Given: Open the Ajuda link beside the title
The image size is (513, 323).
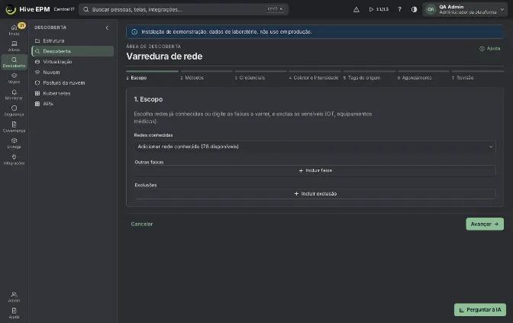Looking at the screenshot, I should pos(490,48).
